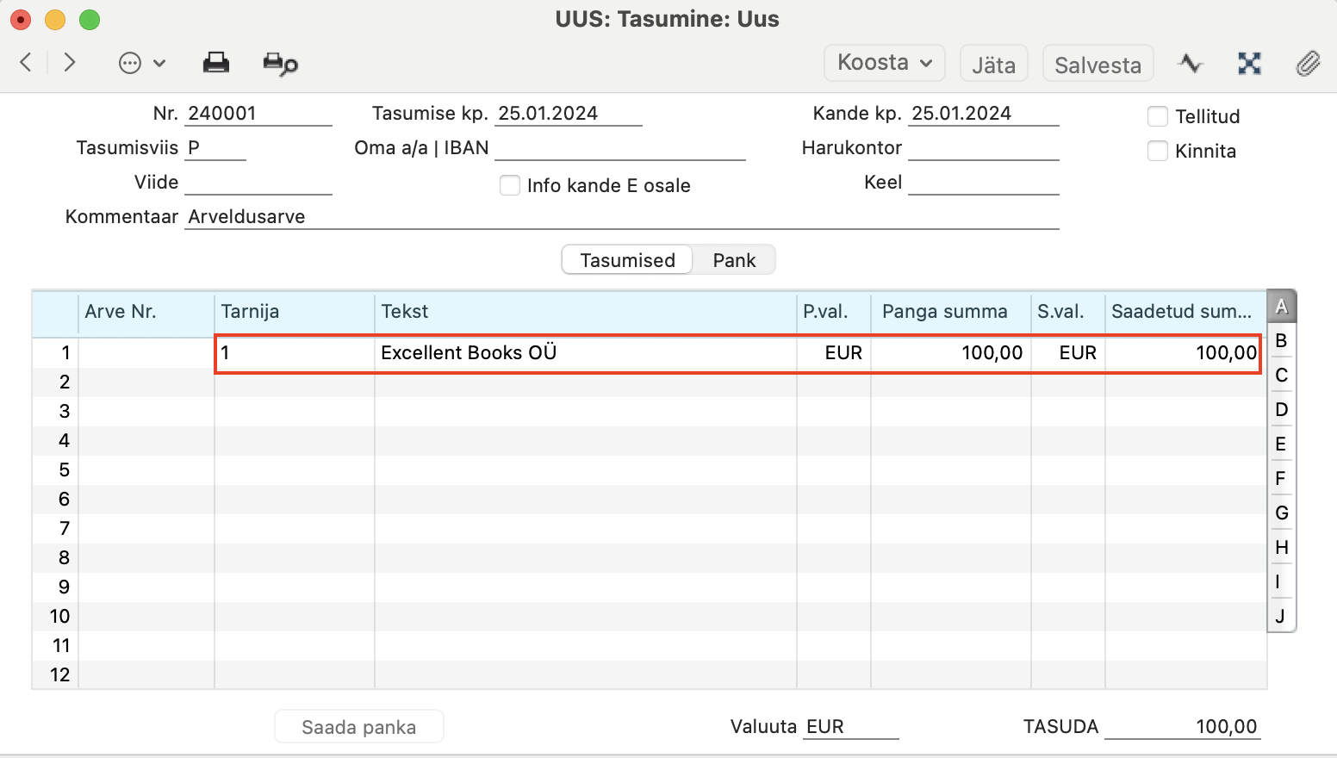Click the Kommentaar input field
The height and width of the screenshot is (758, 1337).
pyautogui.click(x=622, y=217)
